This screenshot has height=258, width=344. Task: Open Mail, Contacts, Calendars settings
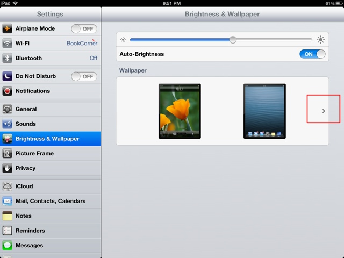[x=51, y=201]
